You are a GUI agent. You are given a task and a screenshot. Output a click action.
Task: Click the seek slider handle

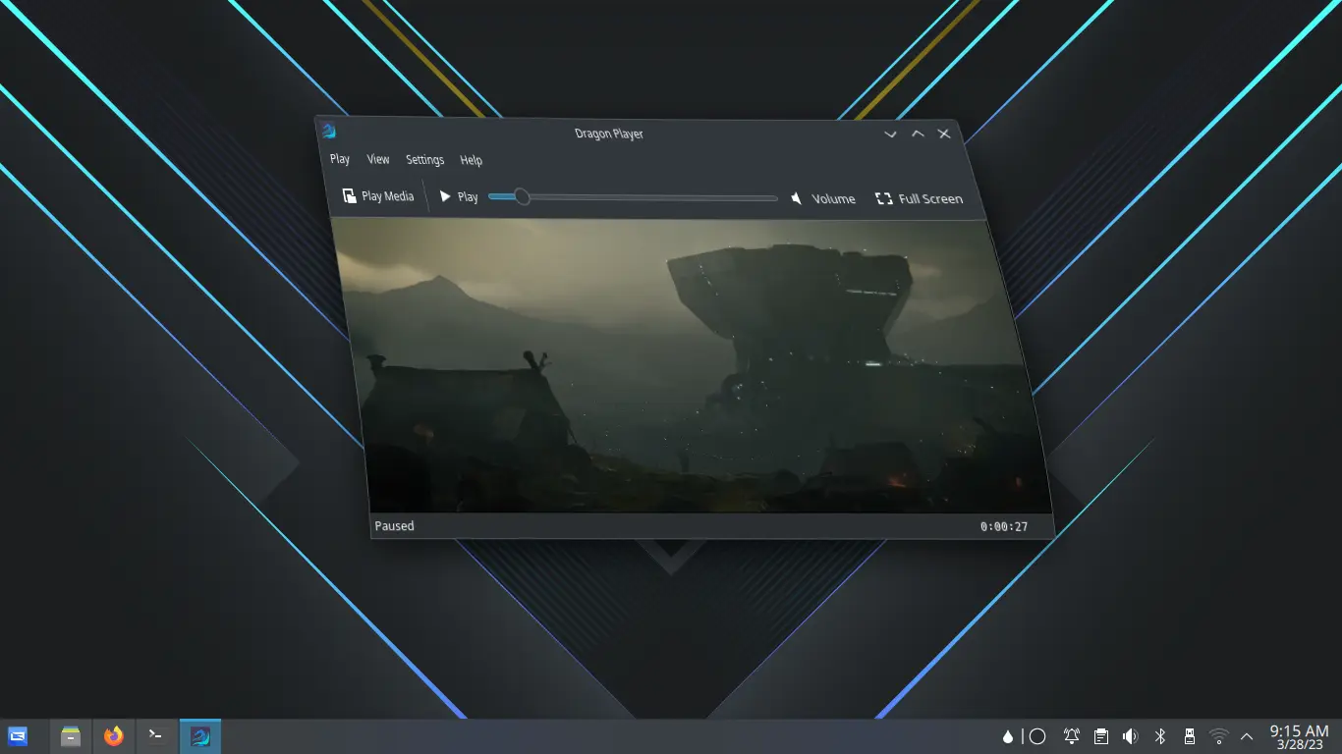point(523,197)
